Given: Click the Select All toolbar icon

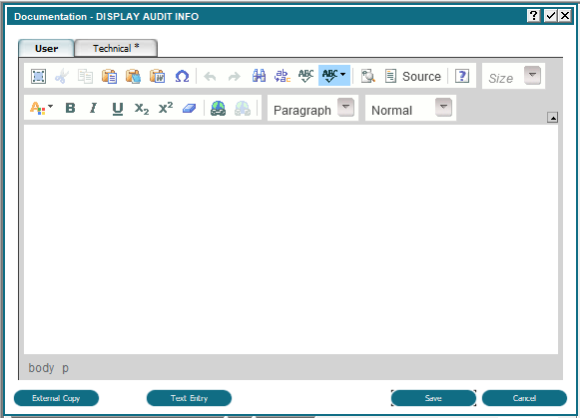Looking at the screenshot, I should coord(38,76).
